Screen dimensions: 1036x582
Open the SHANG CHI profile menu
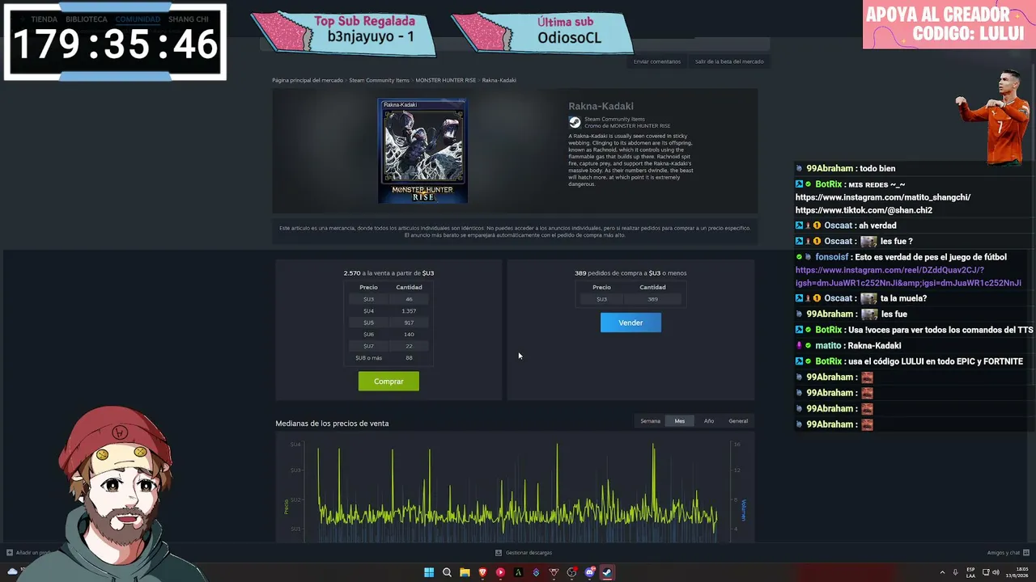tap(189, 19)
